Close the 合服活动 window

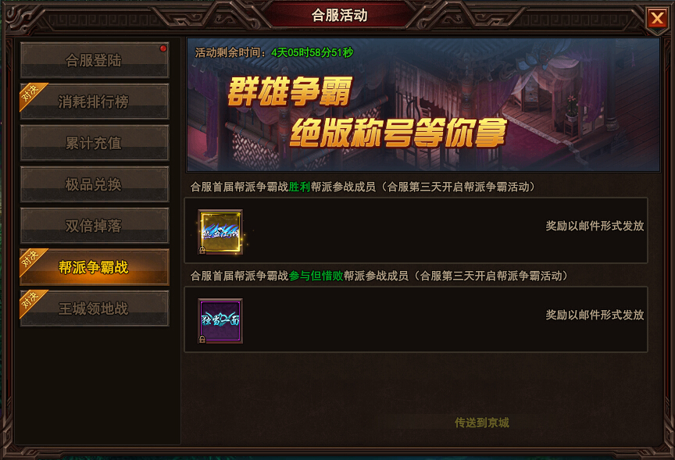657,18
